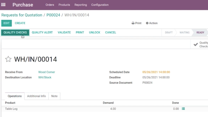
Task: Switch to the Note tab
Action: (54, 96)
